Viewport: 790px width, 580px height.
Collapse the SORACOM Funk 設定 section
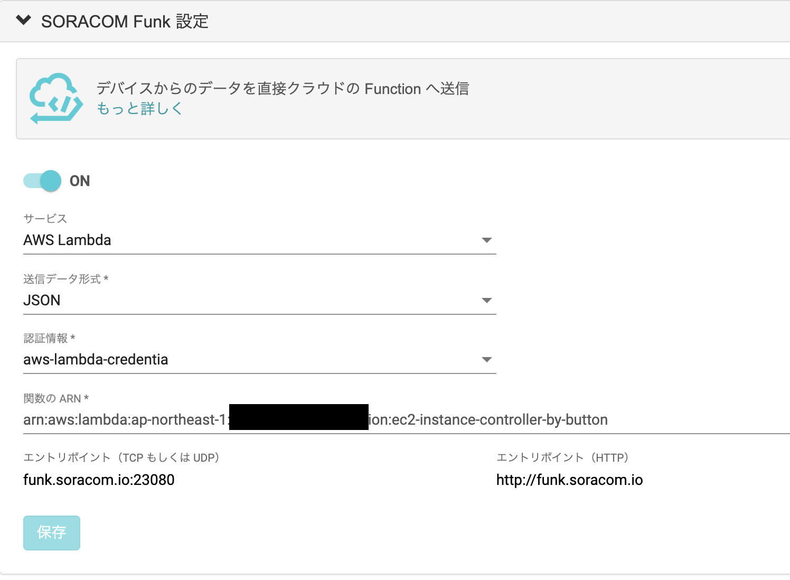coord(23,21)
